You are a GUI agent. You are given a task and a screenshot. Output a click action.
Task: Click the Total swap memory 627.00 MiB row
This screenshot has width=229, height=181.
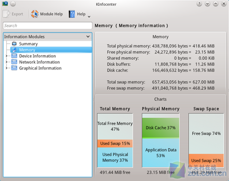click(x=161, y=82)
